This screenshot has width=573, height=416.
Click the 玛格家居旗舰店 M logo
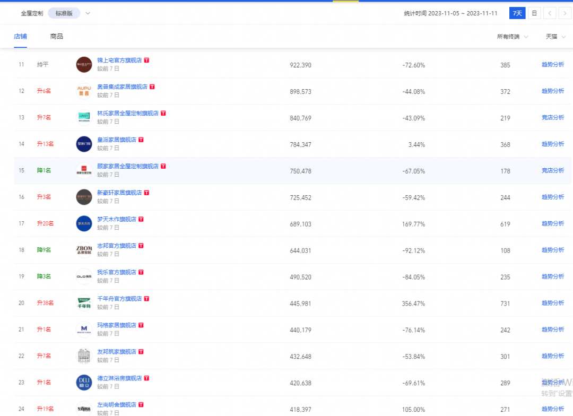(84, 330)
